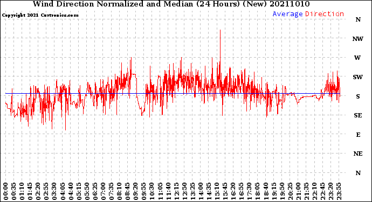This screenshot has width=372, height=202.
Task: Click the 04:05 time axis label
Action: pos(63,191)
